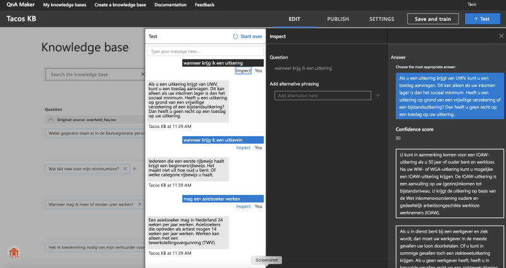Click question 'Welke gegevens staan er in de Basisregistratie'
This screenshot has height=268, width=506.
pos(96,133)
